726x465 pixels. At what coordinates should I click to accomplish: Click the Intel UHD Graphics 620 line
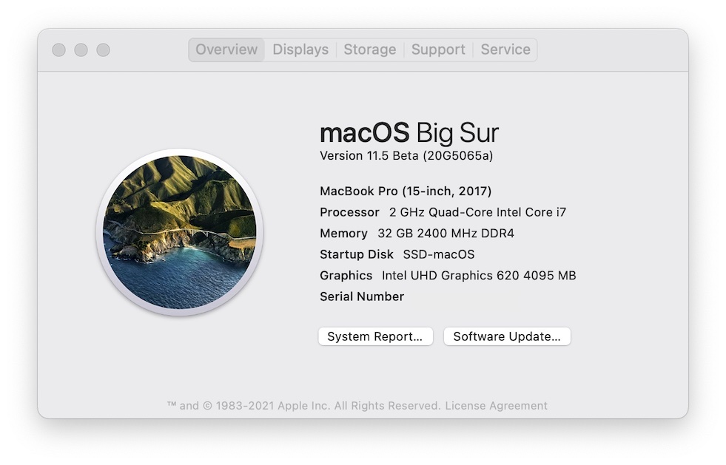tap(448, 276)
